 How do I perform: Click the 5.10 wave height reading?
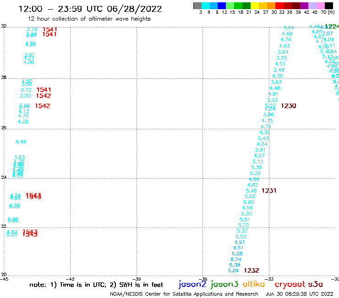[258, 162]
